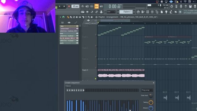Select the Playback speaker tool
This screenshot has height=111, width=197.
coord(92,17)
